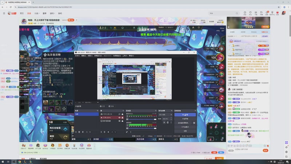Screen dimensions: 291x164
Task: Open the 工具(T) menu in OBS
Action: point(125,56)
